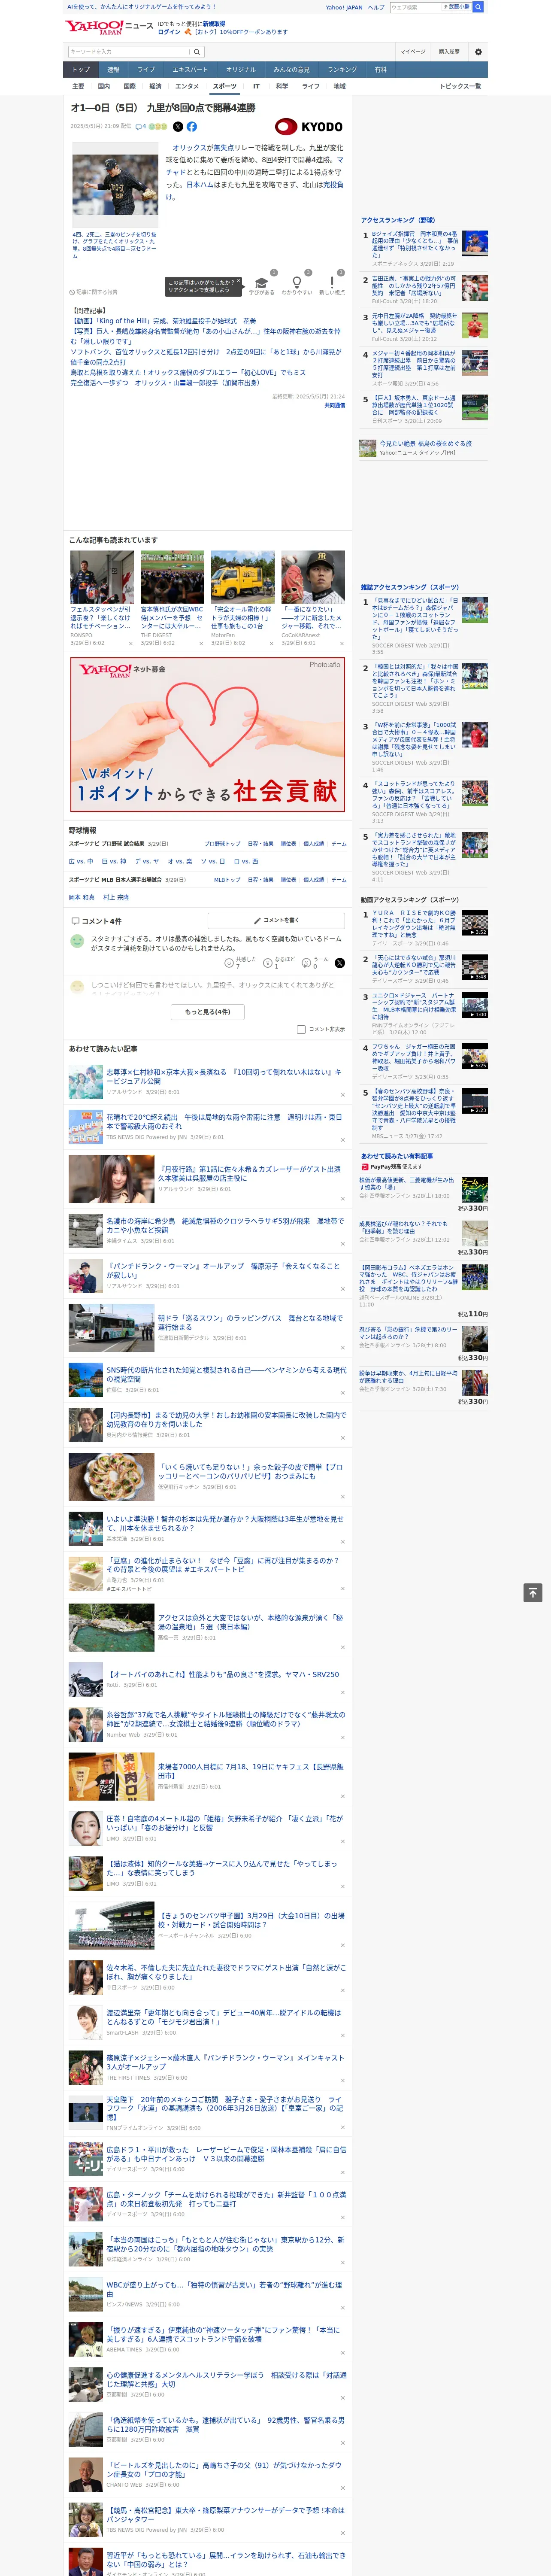Open the ランキング tab
Viewport: 551px width, 2576px height.
point(342,70)
